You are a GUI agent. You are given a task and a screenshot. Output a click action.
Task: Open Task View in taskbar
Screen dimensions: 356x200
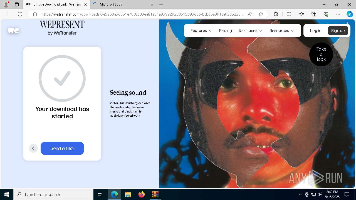coord(100,194)
